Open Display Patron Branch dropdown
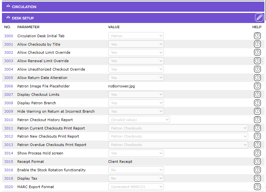This screenshot has width=266, height=192. tap(136, 103)
